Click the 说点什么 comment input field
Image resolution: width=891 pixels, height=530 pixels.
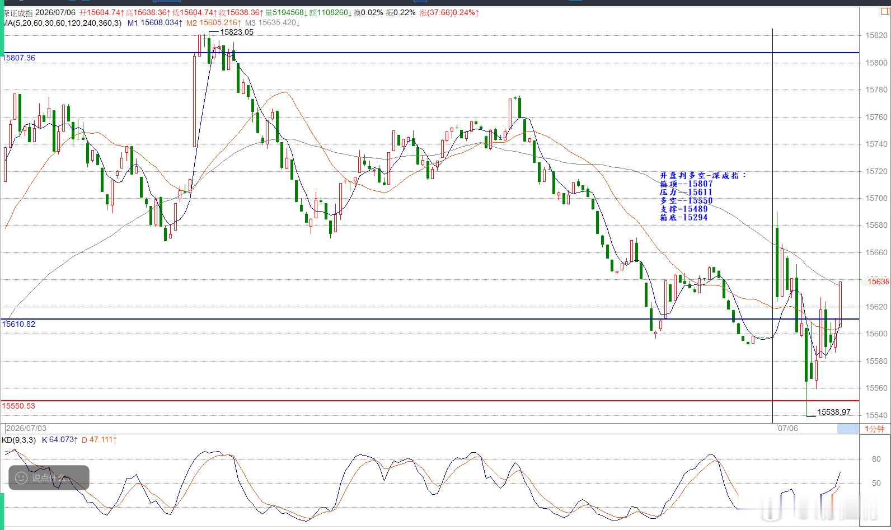click(x=49, y=477)
